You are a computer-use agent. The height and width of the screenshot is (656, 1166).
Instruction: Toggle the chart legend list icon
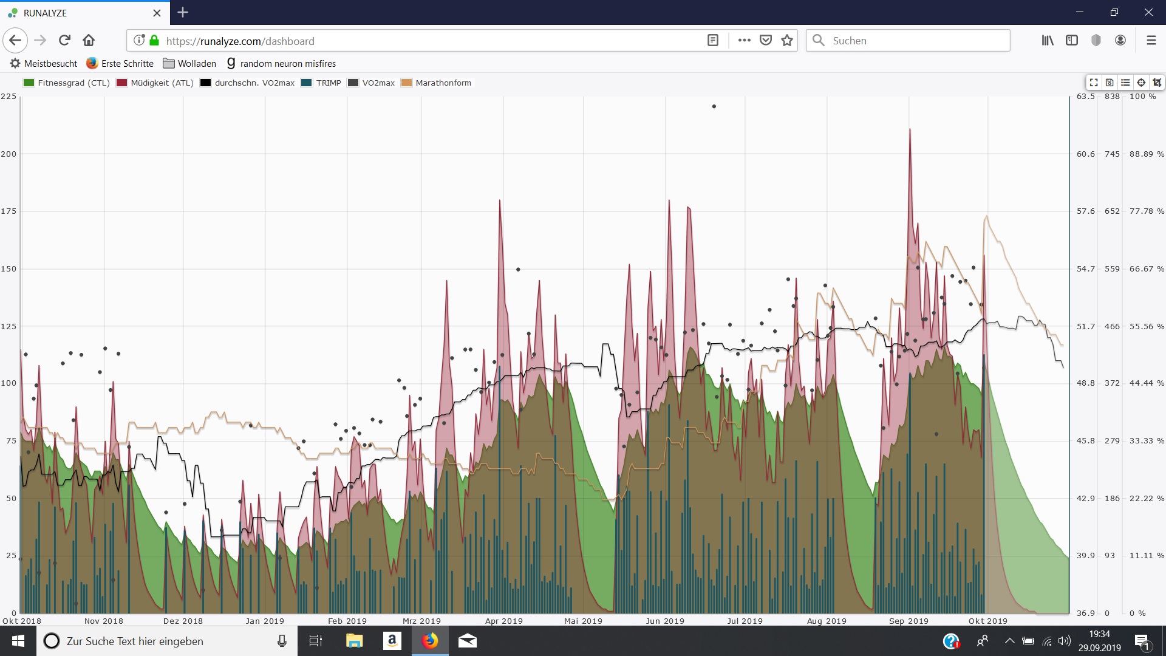tap(1125, 83)
